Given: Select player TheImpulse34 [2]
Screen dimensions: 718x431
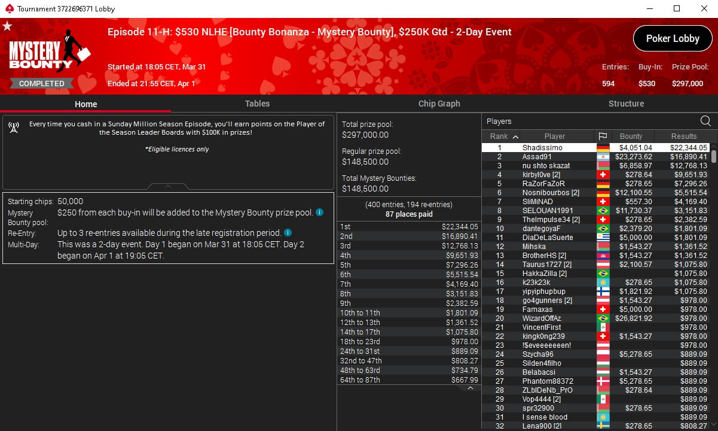Looking at the screenshot, I should pyautogui.click(x=596, y=220).
